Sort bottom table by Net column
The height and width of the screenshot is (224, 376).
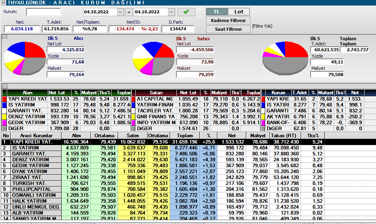[232, 136]
